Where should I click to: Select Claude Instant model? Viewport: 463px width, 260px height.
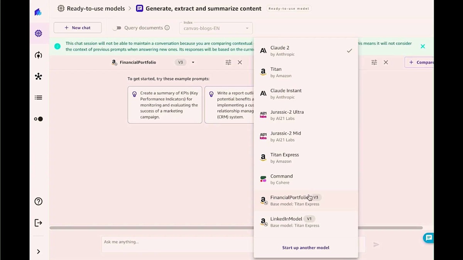click(306, 94)
